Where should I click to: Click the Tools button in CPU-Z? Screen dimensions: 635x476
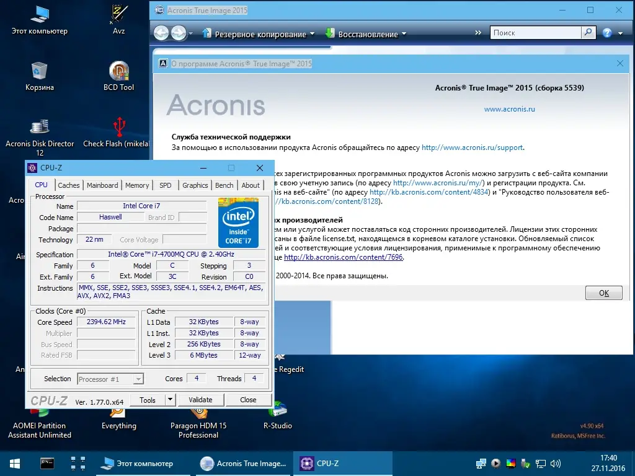(148, 400)
